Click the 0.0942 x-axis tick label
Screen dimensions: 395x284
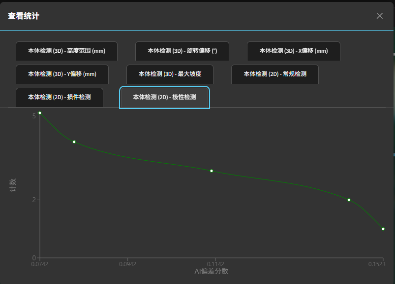tap(128, 264)
